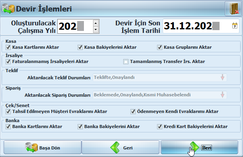This screenshot has height=157, width=243.
Task: Uncheck Faturalanmamış İrsaliyeleri Aktar
Action: tap(8, 61)
